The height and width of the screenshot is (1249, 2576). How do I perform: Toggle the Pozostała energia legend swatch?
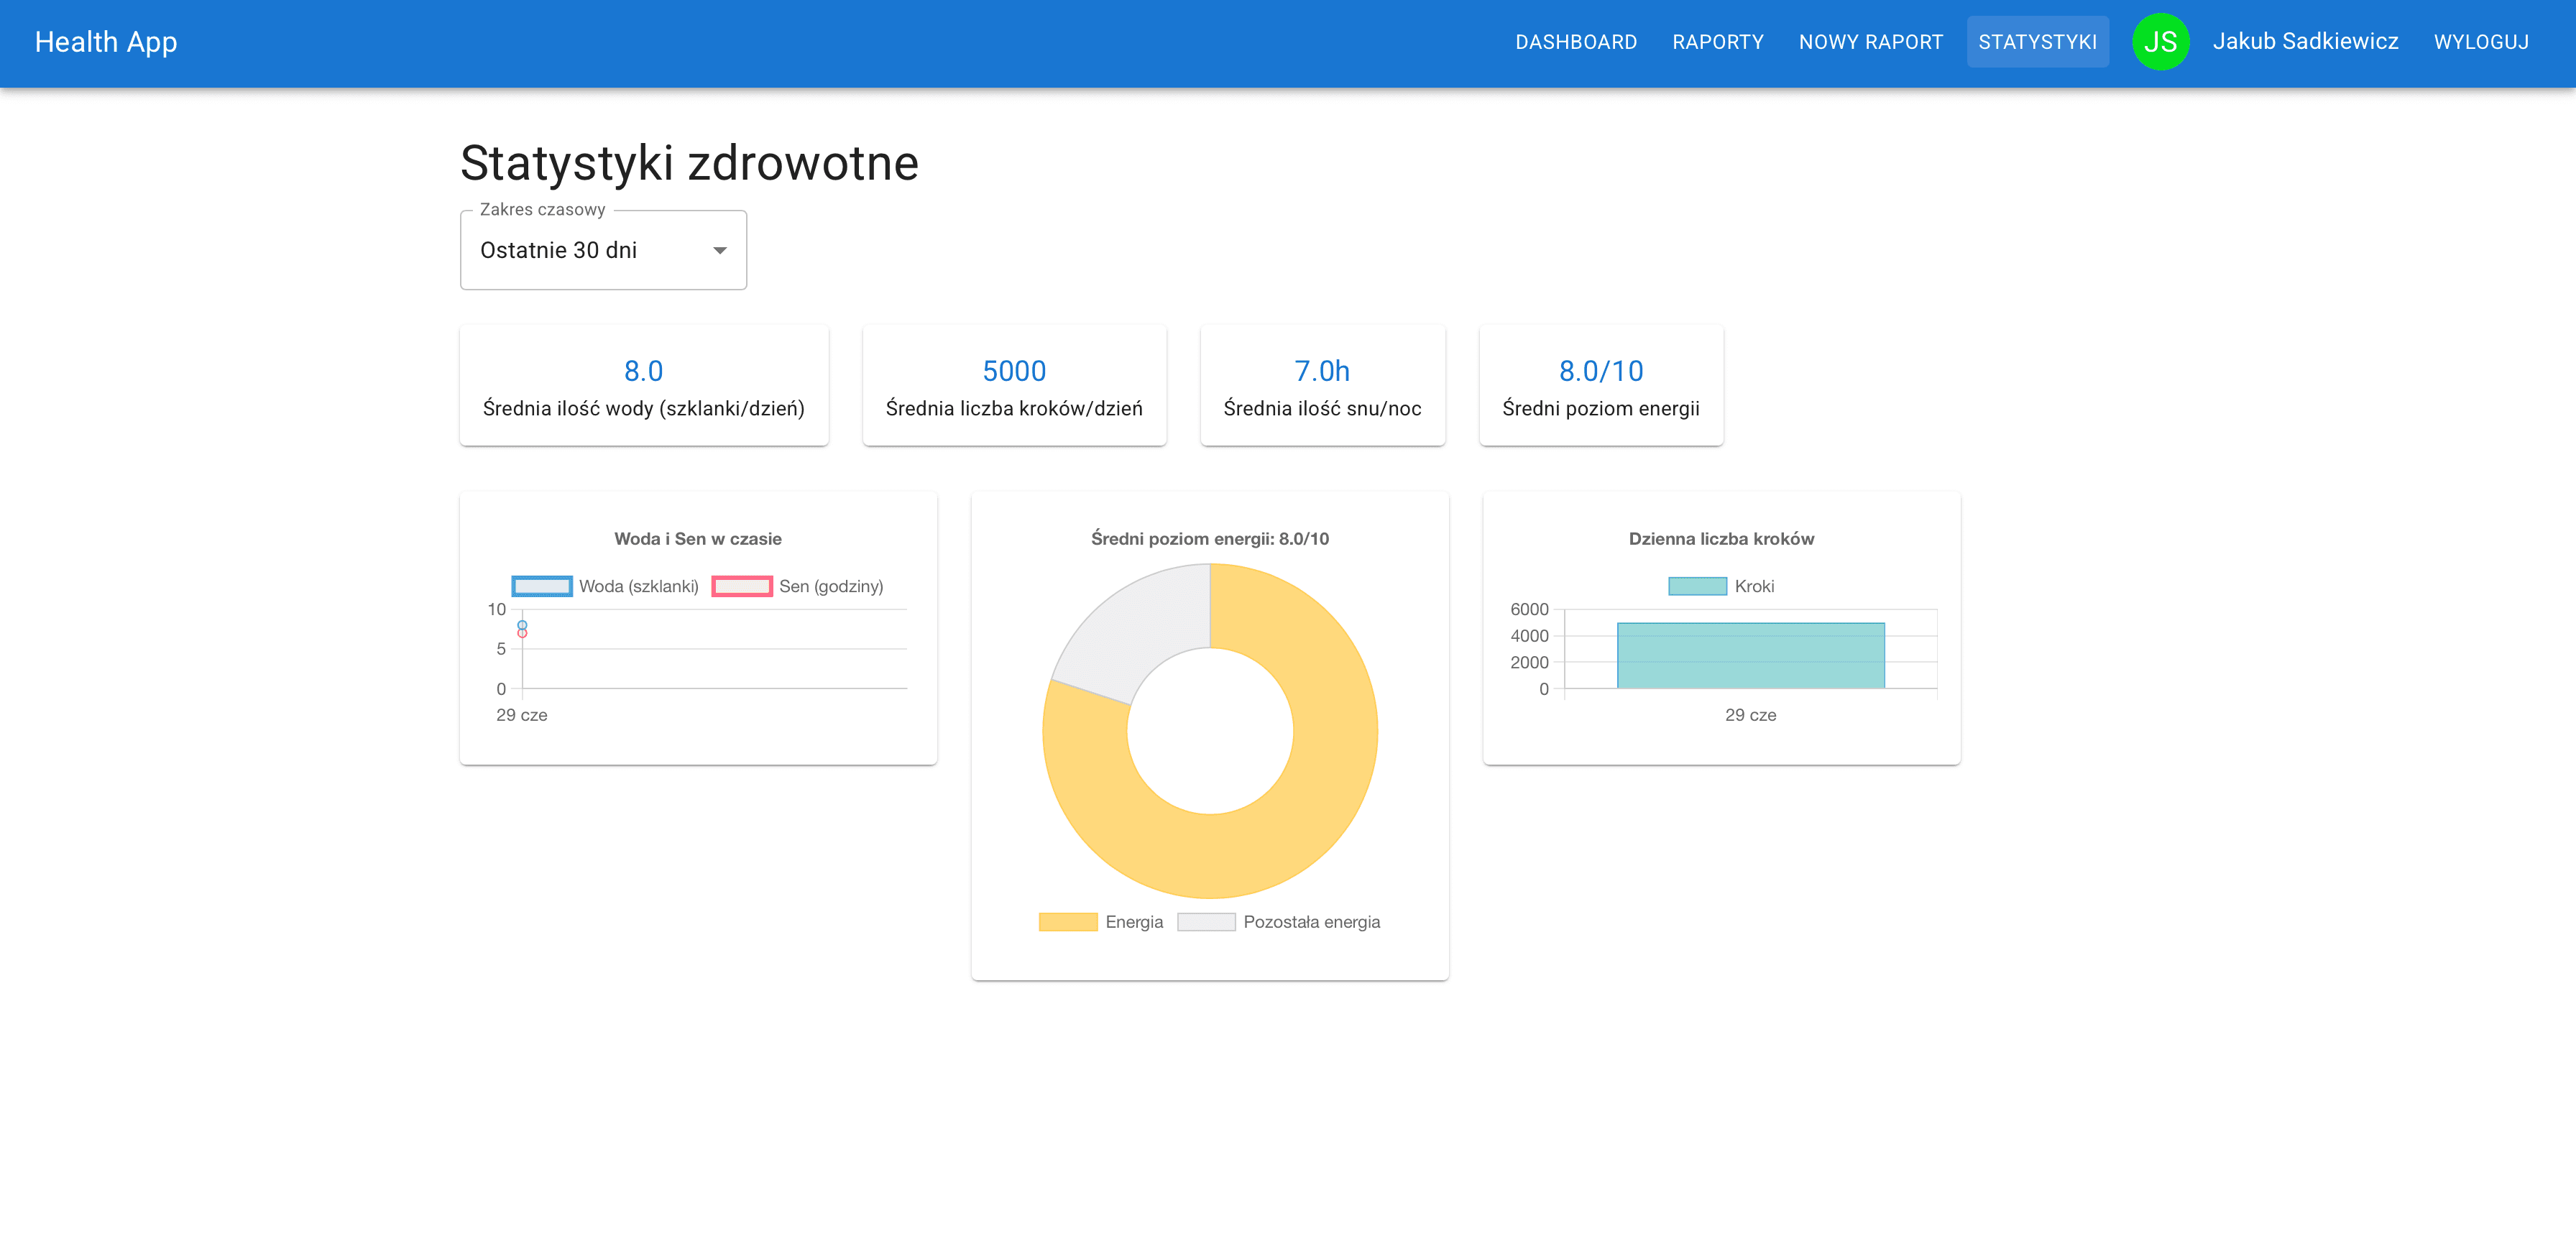point(1206,922)
